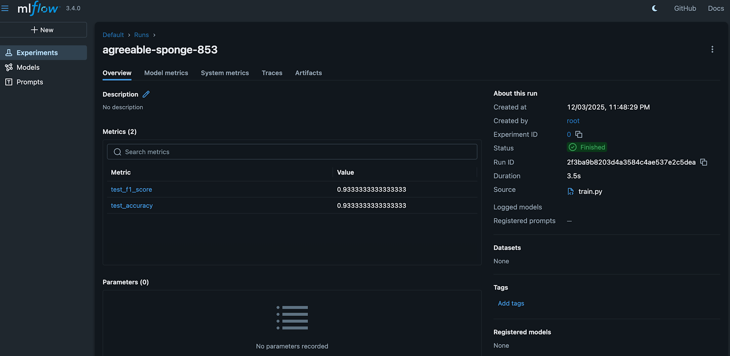This screenshot has height=356, width=730.
Task: Open the Experiments section in sidebar
Action: [37, 52]
